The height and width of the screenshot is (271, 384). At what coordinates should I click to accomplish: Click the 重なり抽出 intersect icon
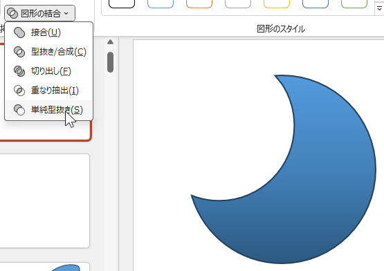[x=19, y=91]
